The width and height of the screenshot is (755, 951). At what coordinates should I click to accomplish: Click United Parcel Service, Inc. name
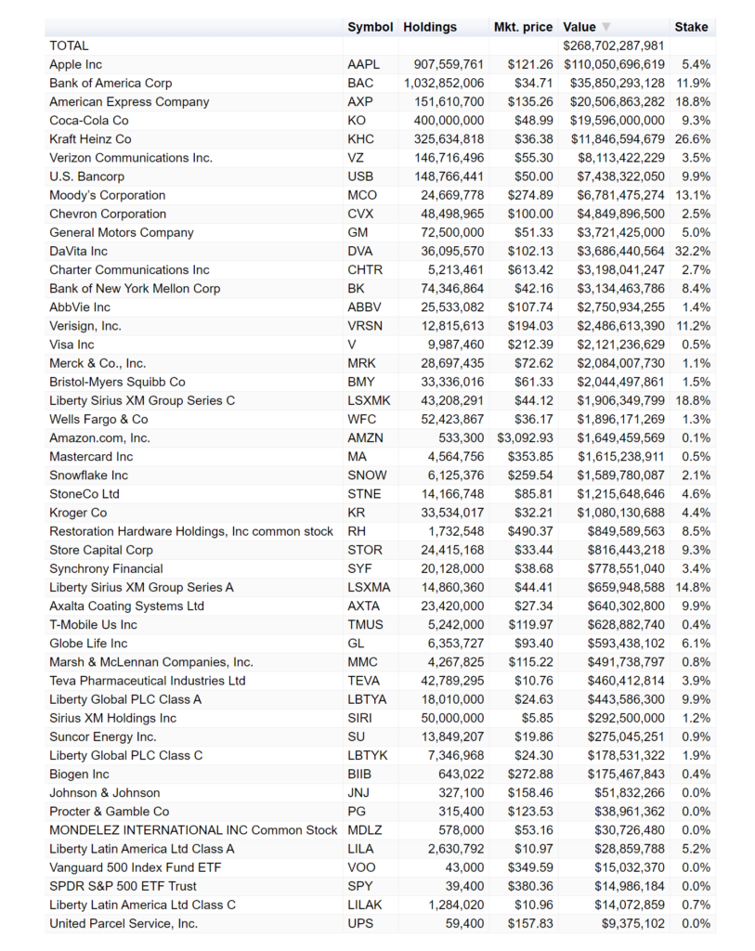pos(124,924)
